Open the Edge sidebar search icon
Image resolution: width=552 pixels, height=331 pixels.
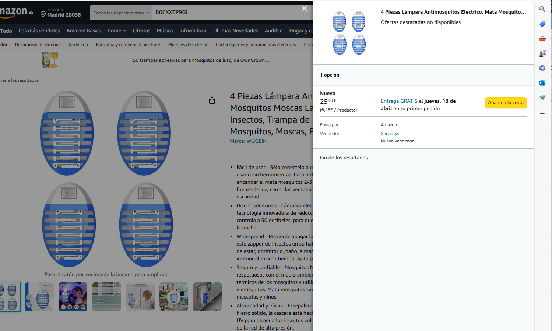(542, 9)
